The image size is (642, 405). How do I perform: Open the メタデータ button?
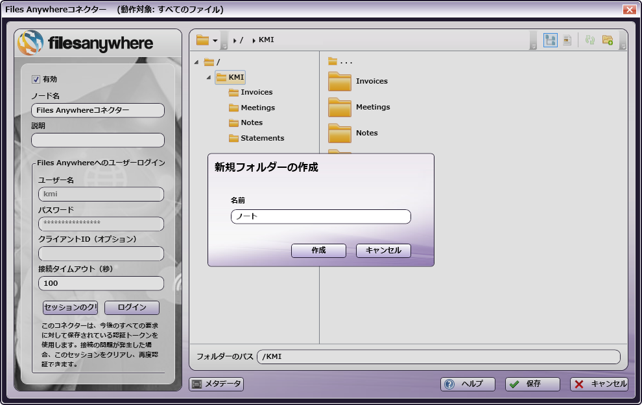click(x=216, y=384)
